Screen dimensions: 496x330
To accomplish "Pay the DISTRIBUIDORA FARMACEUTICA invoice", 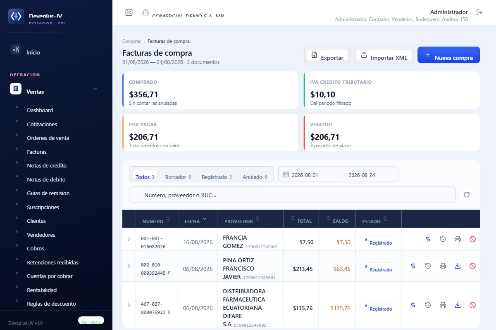I will (413, 305).
